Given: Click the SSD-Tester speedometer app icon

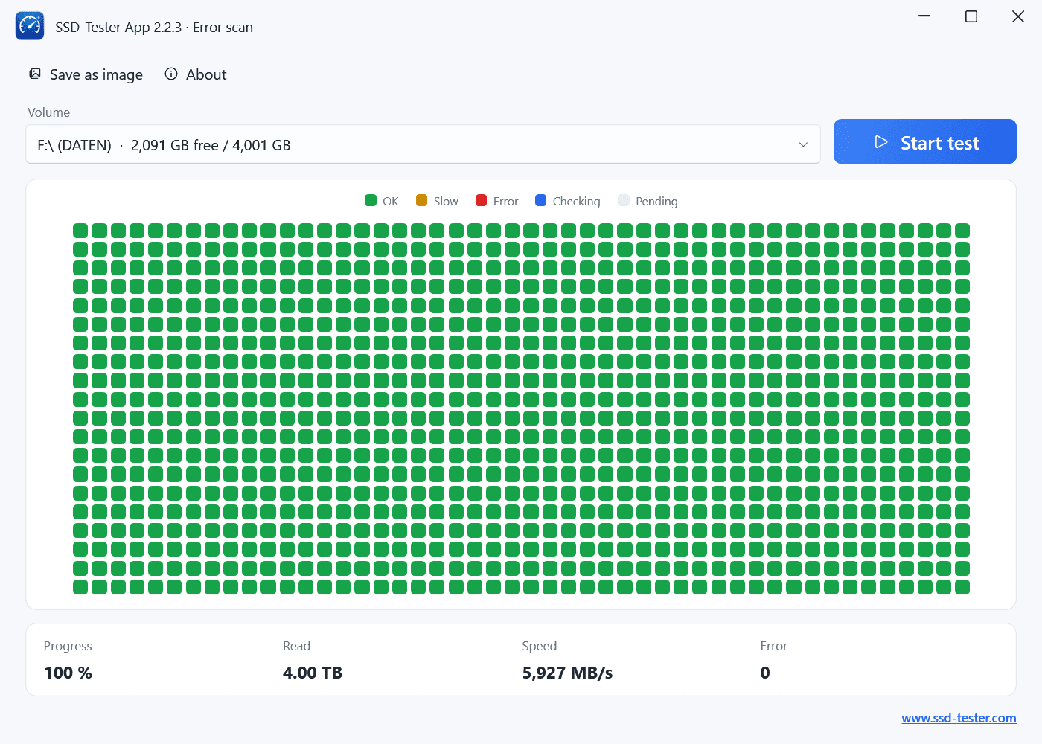Looking at the screenshot, I should tap(30, 26).
